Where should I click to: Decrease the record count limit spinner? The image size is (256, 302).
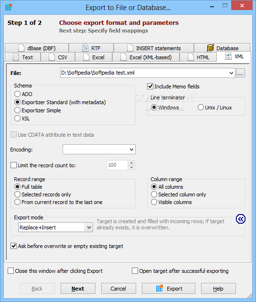[132, 167]
